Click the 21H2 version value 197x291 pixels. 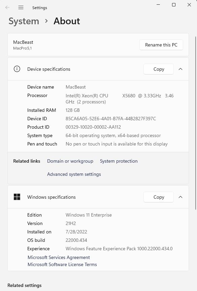click(x=71, y=223)
